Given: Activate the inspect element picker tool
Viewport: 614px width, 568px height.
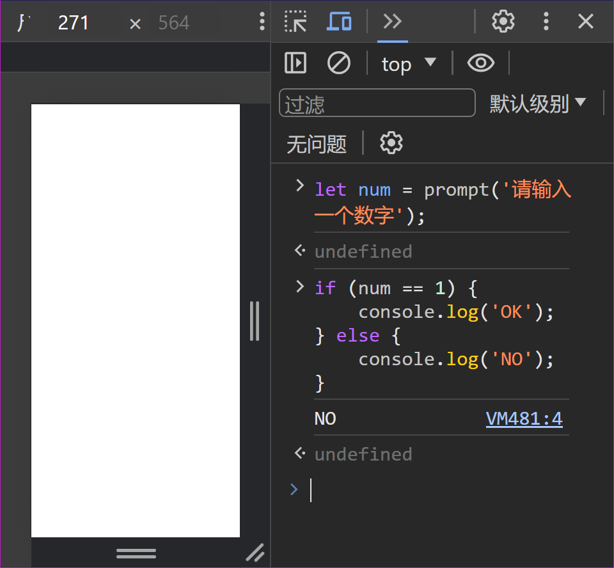Looking at the screenshot, I should [295, 22].
